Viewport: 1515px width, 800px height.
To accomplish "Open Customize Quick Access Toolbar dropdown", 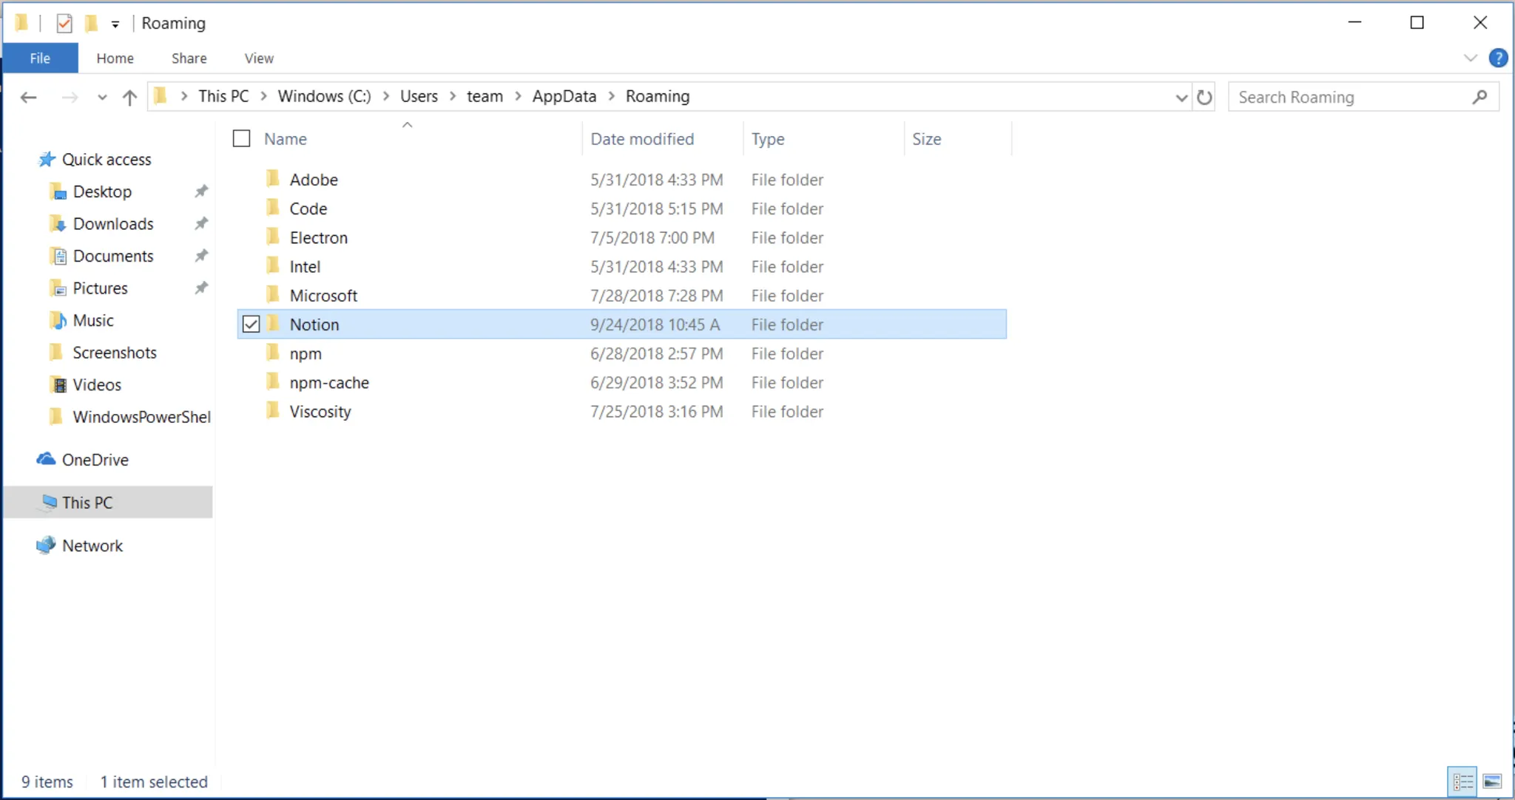I will point(115,24).
